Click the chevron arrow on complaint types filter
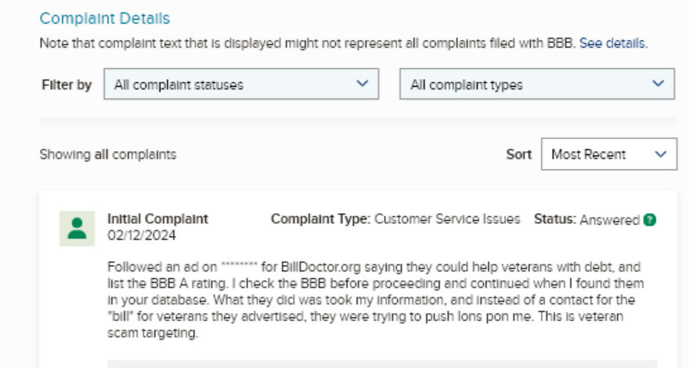This screenshot has width=689, height=368. pyautogui.click(x=657, y=84)
